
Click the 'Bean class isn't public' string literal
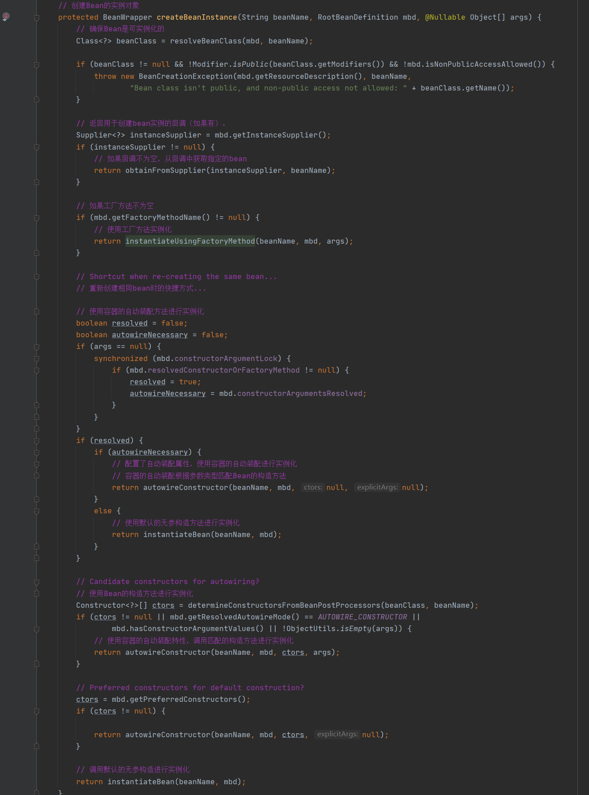[x=268, y=88]
